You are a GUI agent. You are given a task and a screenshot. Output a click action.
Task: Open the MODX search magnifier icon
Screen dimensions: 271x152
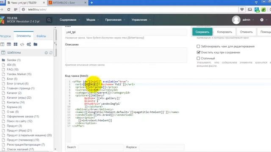tap(49, 20)
